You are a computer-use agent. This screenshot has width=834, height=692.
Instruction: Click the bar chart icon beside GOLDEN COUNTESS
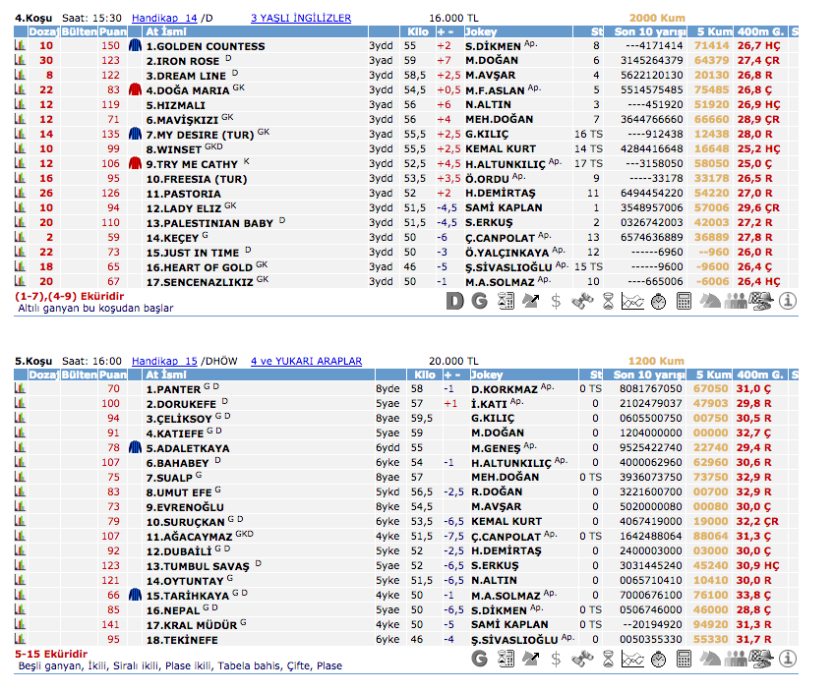20,46
